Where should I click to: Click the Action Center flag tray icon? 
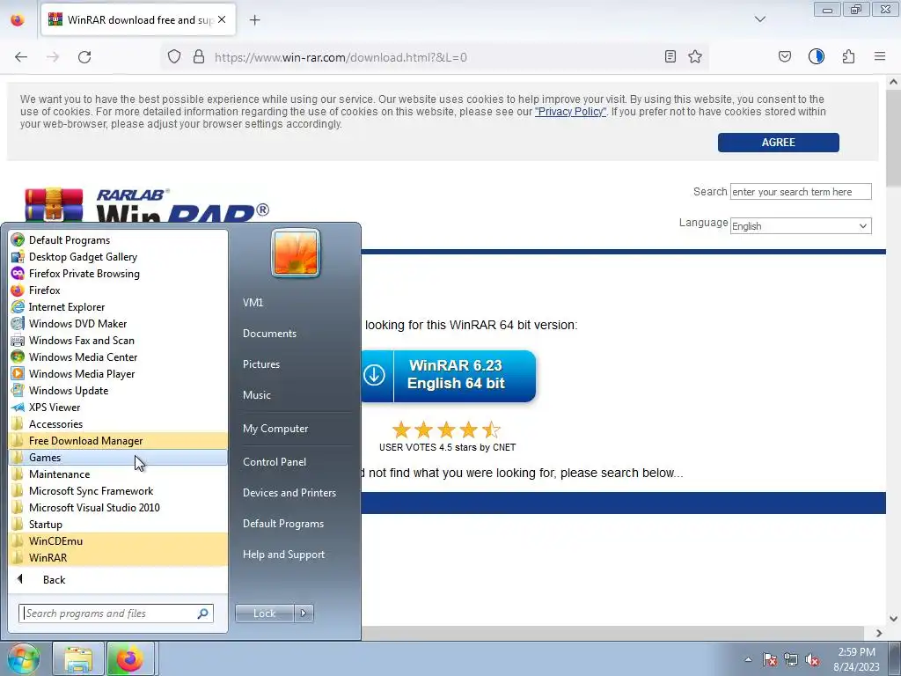pyautogui.click(x=769, y=659)
